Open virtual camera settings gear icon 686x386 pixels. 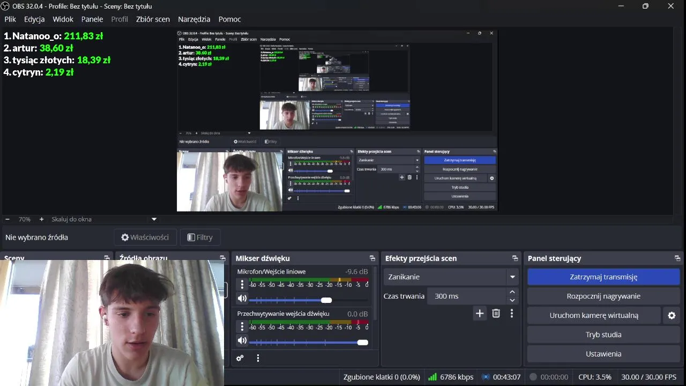[x=672, y=316]
